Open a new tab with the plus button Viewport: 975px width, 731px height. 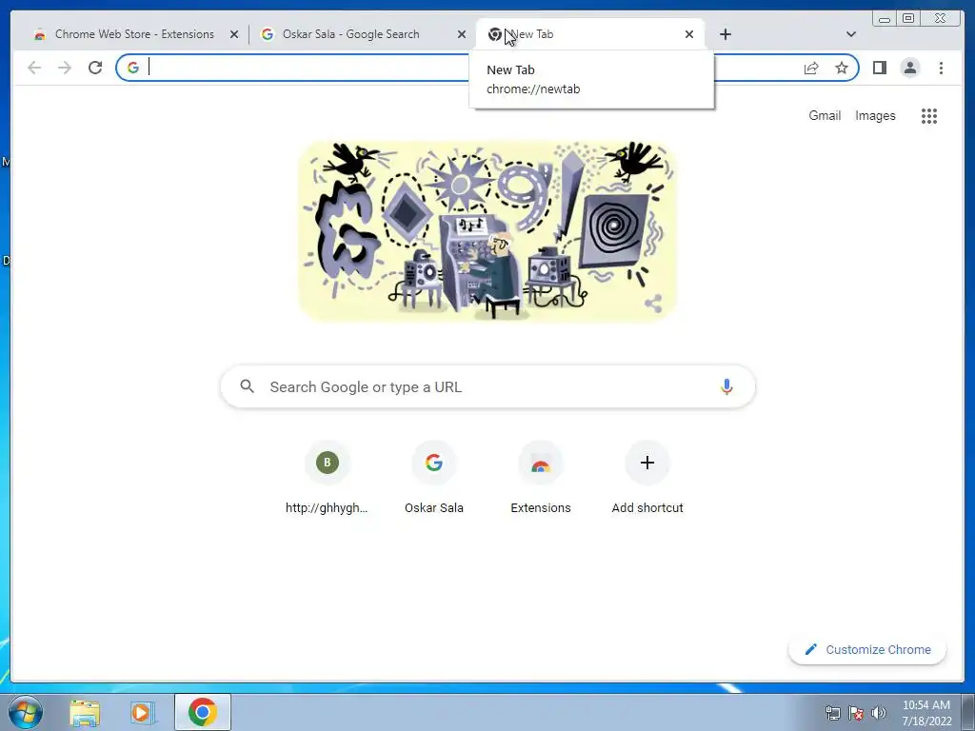coord(725,34)
